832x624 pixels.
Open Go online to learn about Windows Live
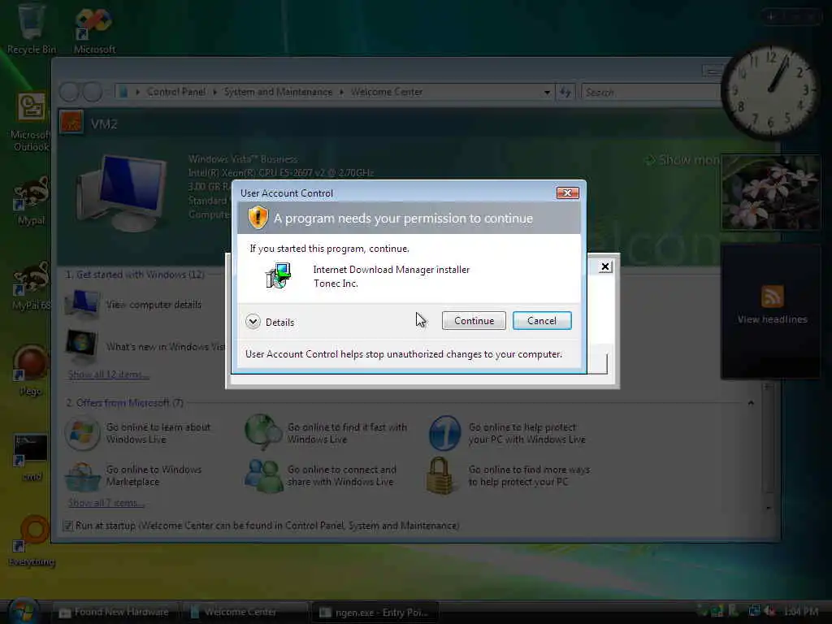pos(137,433)
